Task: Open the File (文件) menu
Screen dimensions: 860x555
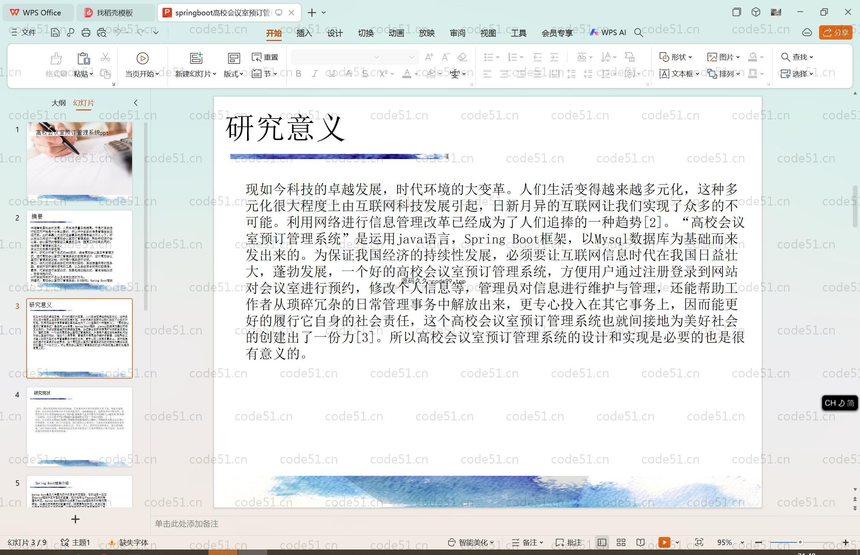Action: 24,32
